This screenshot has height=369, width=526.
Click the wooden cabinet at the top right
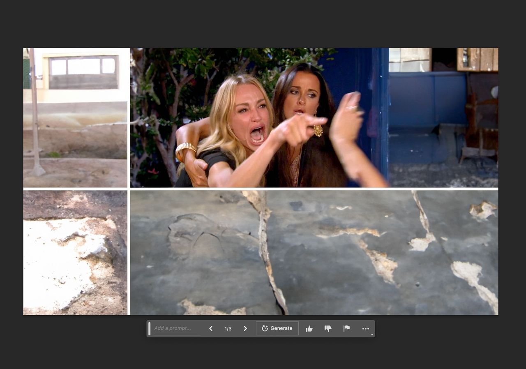coord(478,60)
